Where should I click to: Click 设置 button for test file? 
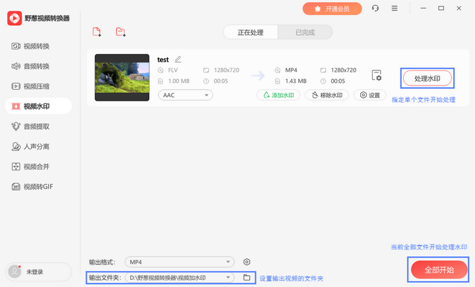(369, 95)
